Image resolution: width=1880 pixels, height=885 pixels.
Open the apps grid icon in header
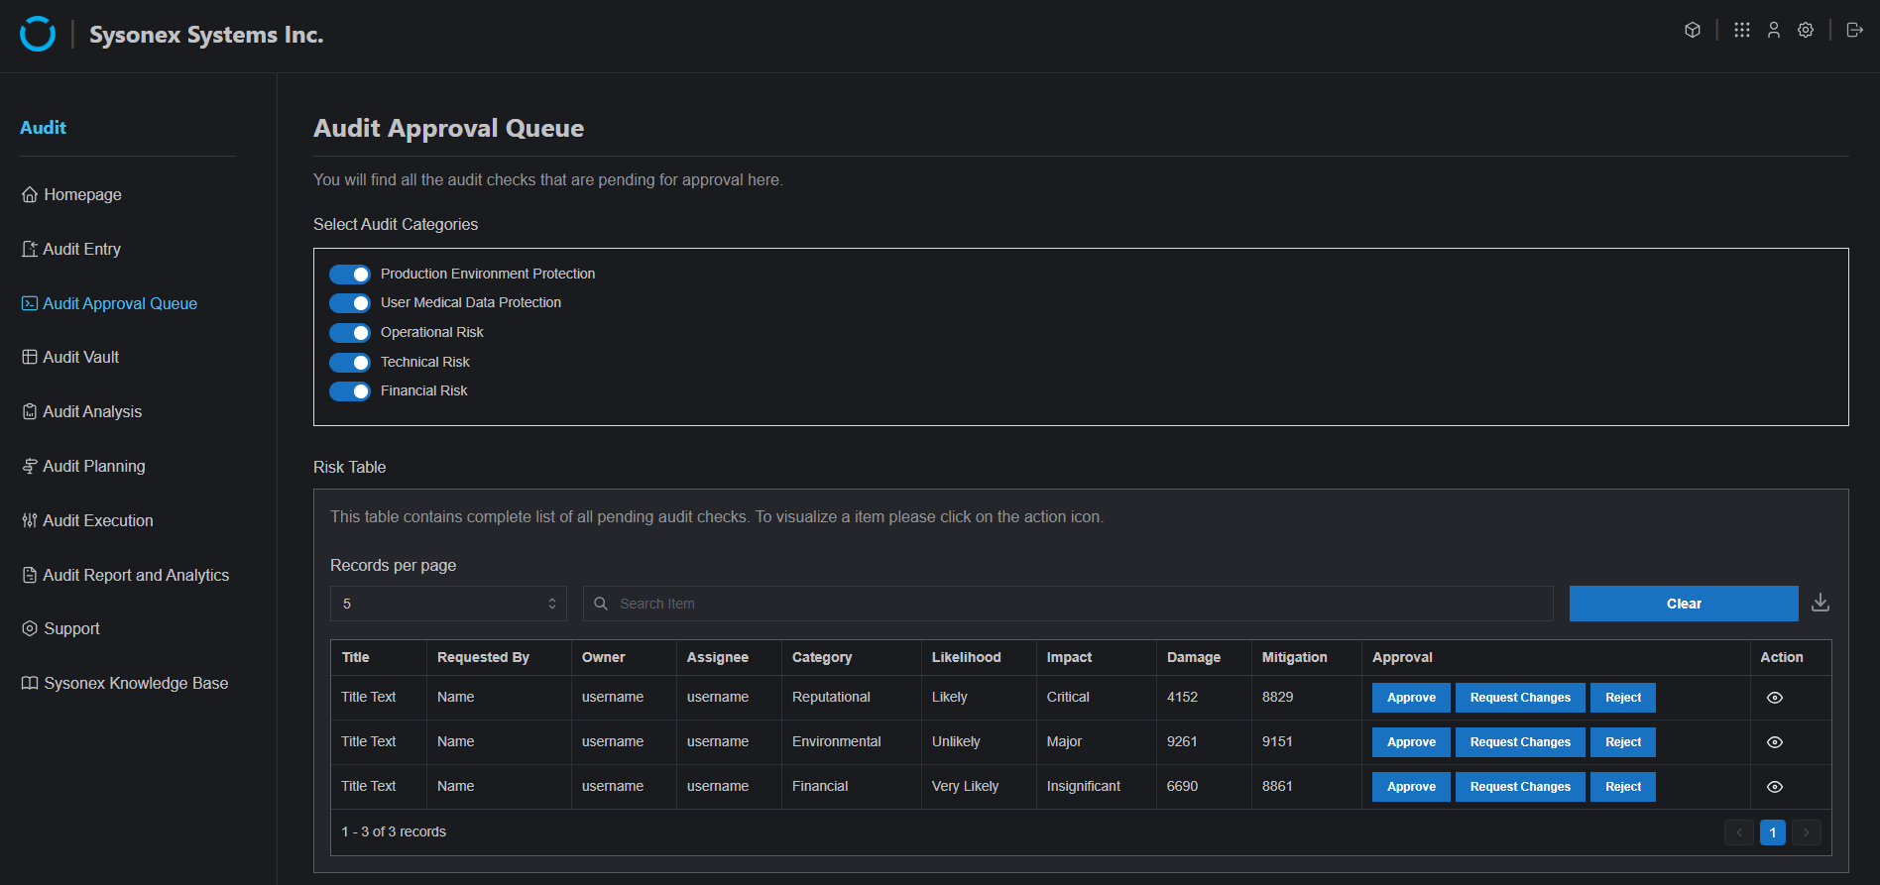coord(1741,30)
